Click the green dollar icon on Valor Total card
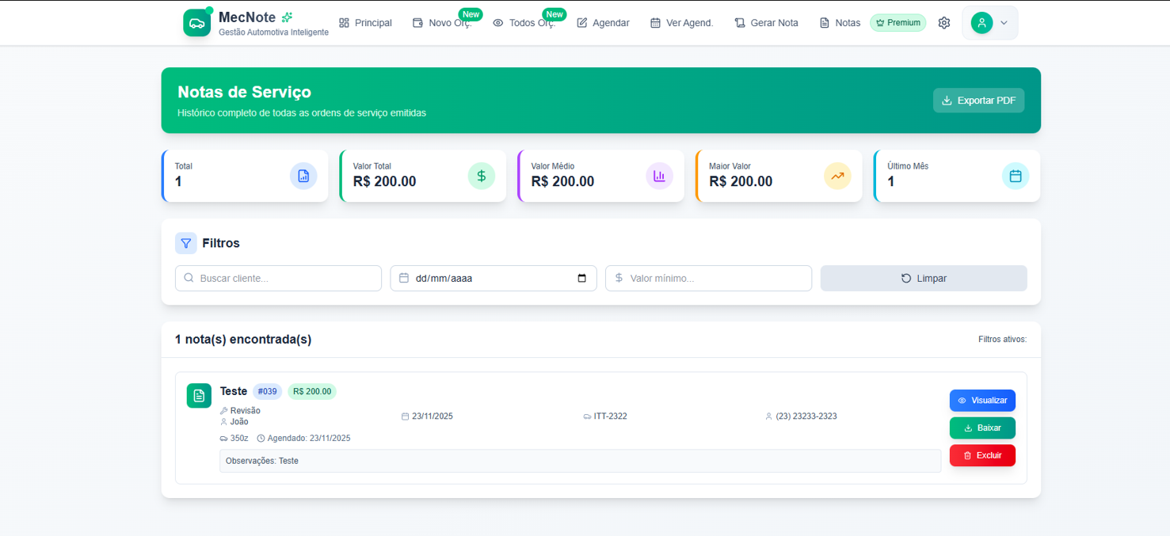Image resolution: width=1170 pixels, height=536 pixels. click(x=482, y=176)
